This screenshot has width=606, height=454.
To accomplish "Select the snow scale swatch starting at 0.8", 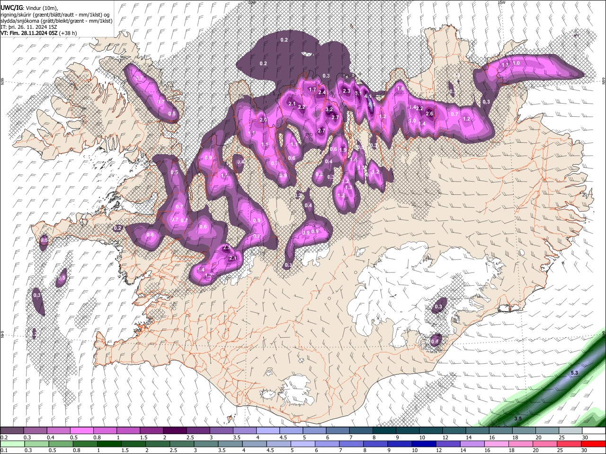I will tap(105, 431).
